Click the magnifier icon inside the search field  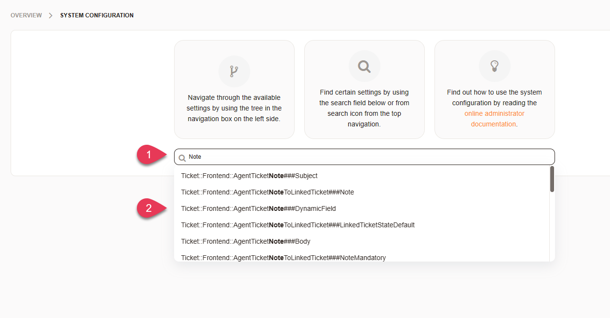tap(182, 157)
